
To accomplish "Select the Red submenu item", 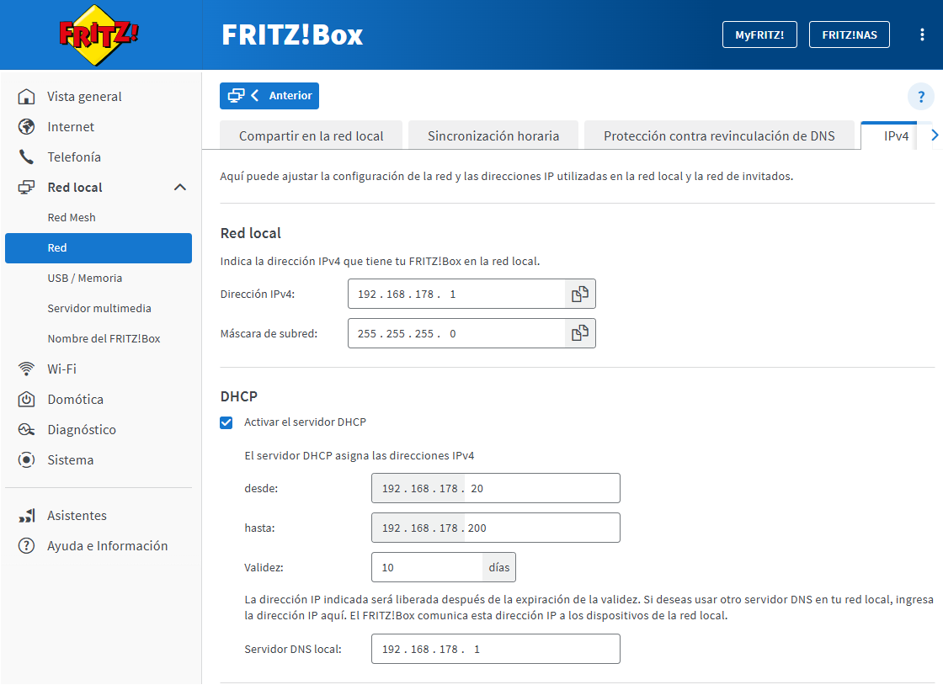I will point(99,248).
